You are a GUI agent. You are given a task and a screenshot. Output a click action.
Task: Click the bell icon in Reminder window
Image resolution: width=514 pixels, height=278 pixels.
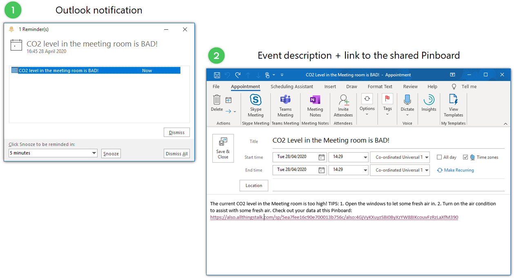[x=11, y=29]
